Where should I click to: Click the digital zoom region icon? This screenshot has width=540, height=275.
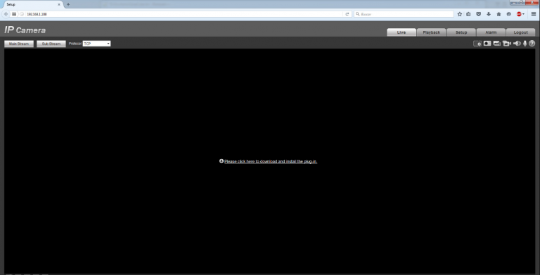(x=477, y=44)
